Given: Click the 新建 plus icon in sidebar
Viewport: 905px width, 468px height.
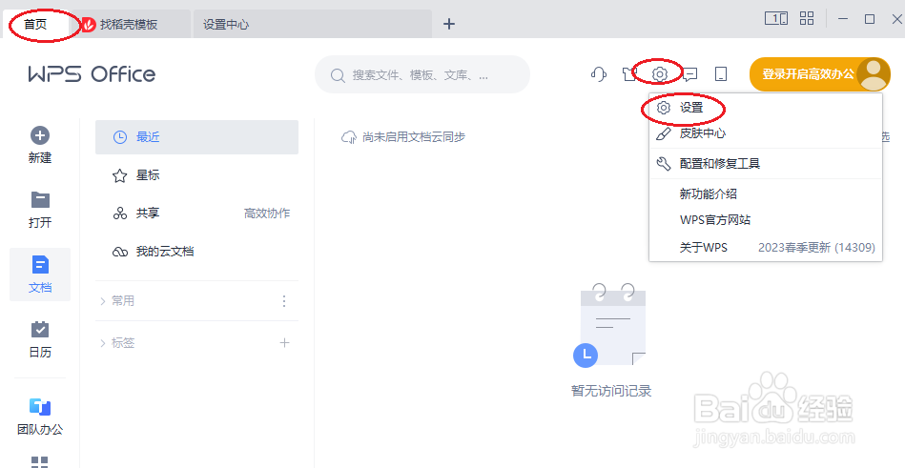Looking at the screenshot, I should [x=40, y=136].
